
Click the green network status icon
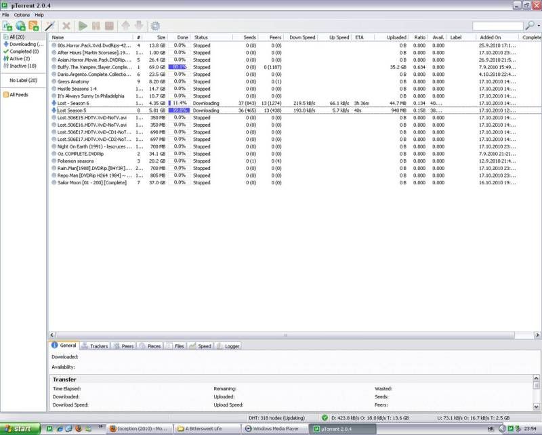point(325,417)
